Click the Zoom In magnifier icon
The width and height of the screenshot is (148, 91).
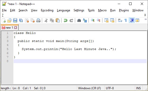93,20
